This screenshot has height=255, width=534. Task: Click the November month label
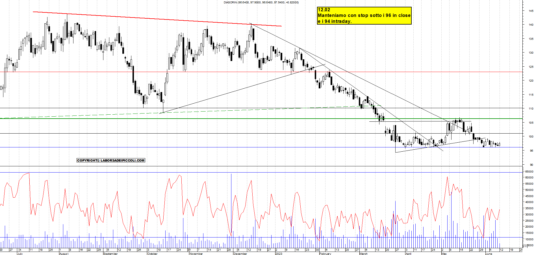196,254
